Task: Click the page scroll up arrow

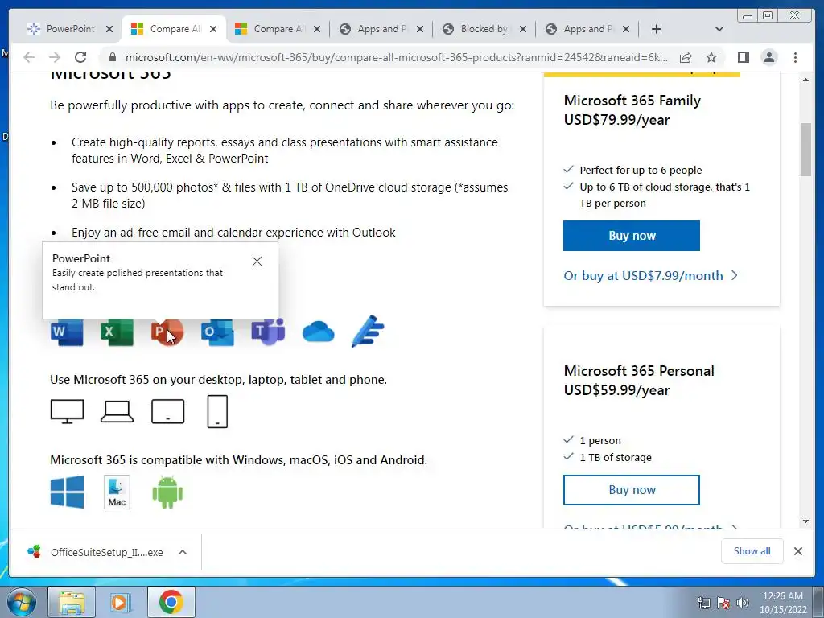Action: [805, 80]
